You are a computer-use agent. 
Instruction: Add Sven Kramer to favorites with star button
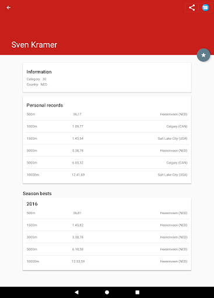[x=204, y=55]
